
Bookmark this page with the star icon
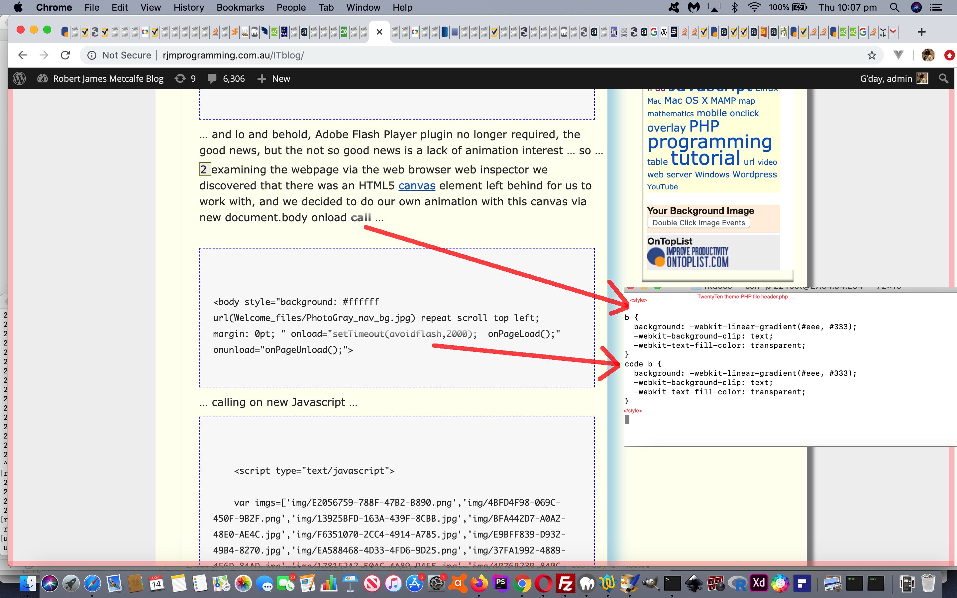point(872,55)
